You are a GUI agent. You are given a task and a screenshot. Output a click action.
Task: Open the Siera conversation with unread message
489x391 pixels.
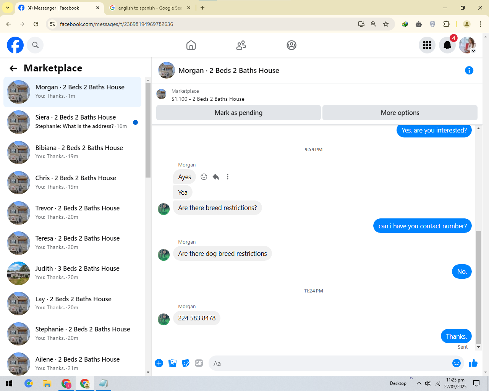point(73,122)
